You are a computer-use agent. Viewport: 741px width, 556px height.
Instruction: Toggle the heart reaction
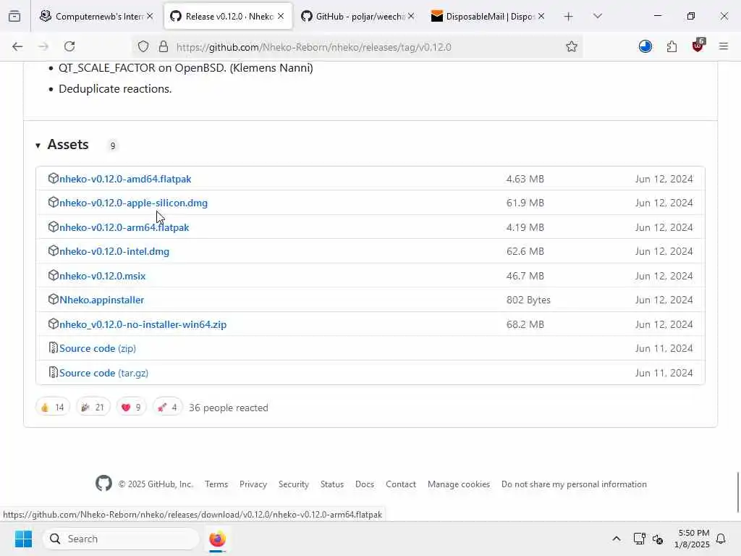132,407
